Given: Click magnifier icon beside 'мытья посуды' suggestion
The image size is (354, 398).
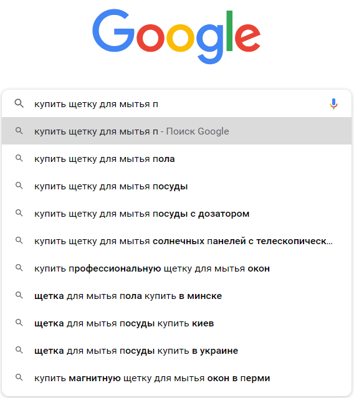Looking at the screenshot, I should tap(19, 186).
